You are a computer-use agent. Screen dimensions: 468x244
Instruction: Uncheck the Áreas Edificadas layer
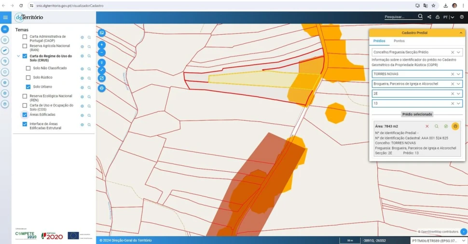25,115
